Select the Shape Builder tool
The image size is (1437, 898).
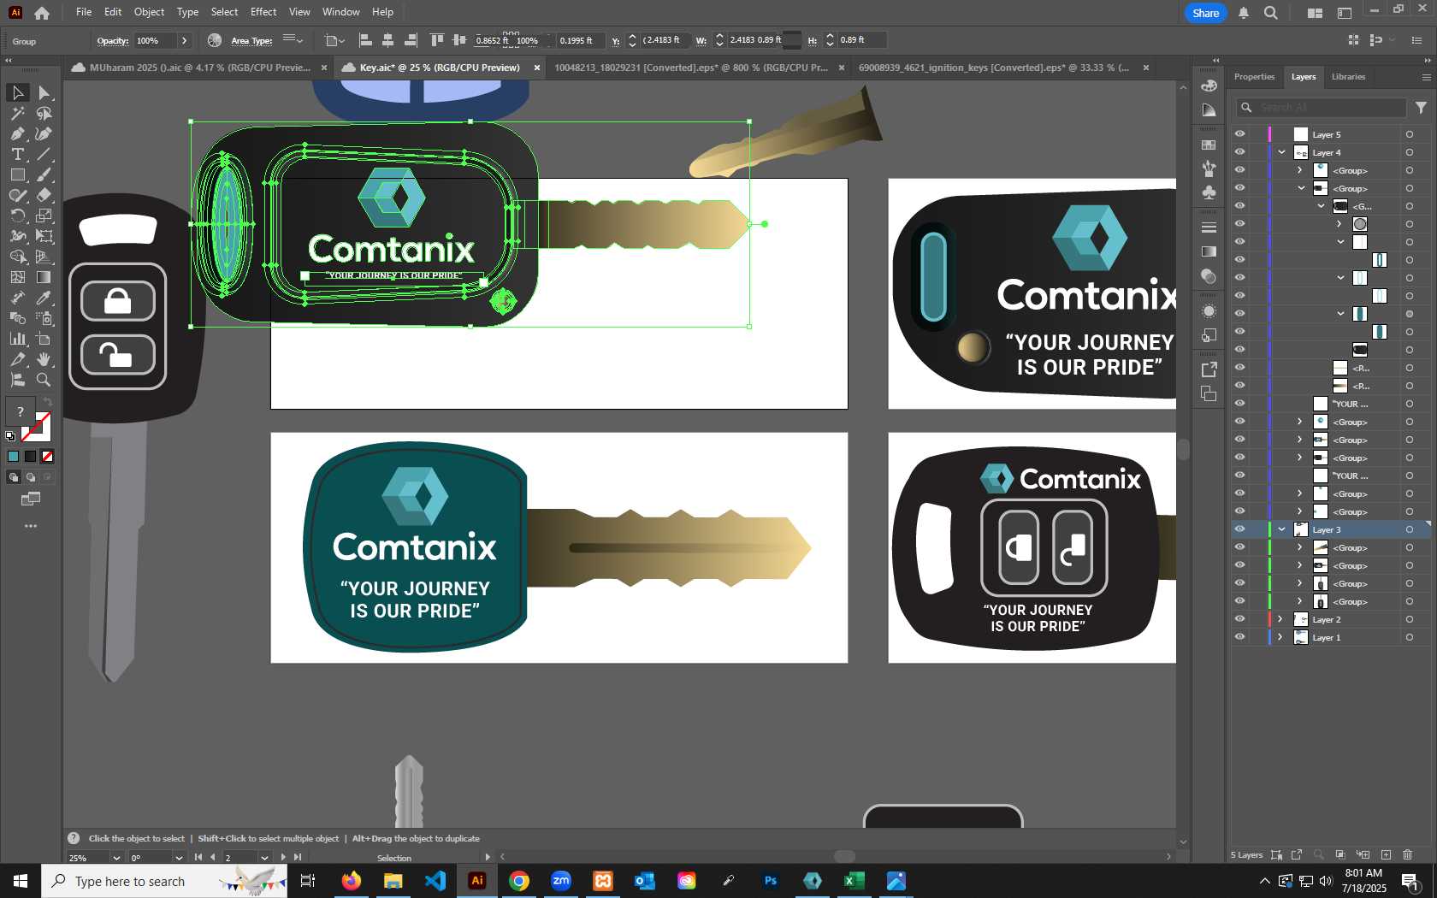pyautogui.click(x=17, y=257)
